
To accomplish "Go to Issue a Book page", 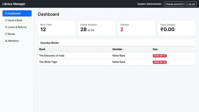I will pyautogui.click(x=17, y=20).
